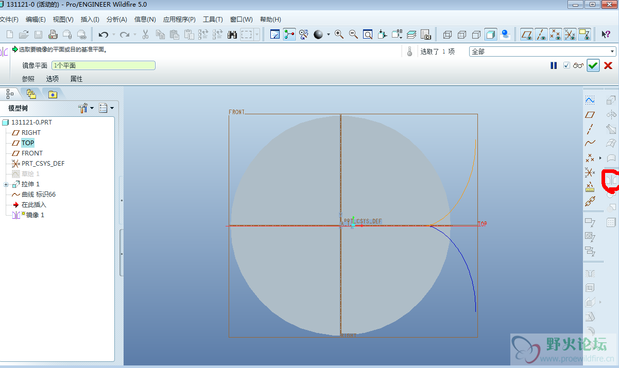The image size is (619, 368).
Task: Click the Datum Axis tool icon
Action: point(590,129)
